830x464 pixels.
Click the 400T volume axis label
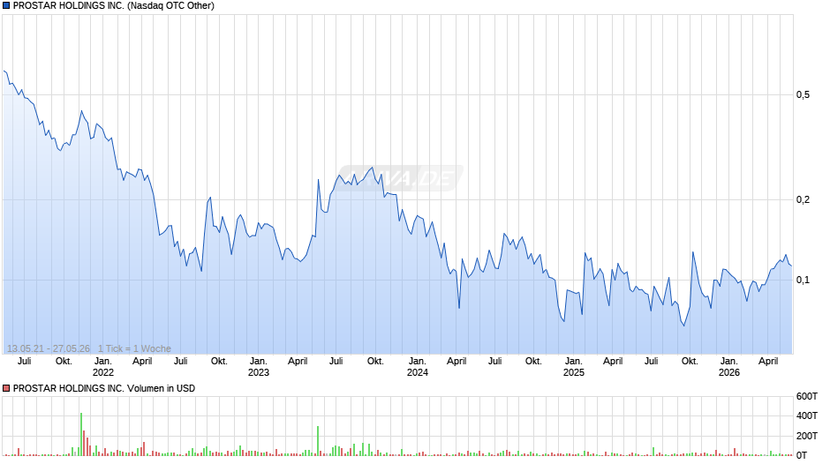coord(807,415)
